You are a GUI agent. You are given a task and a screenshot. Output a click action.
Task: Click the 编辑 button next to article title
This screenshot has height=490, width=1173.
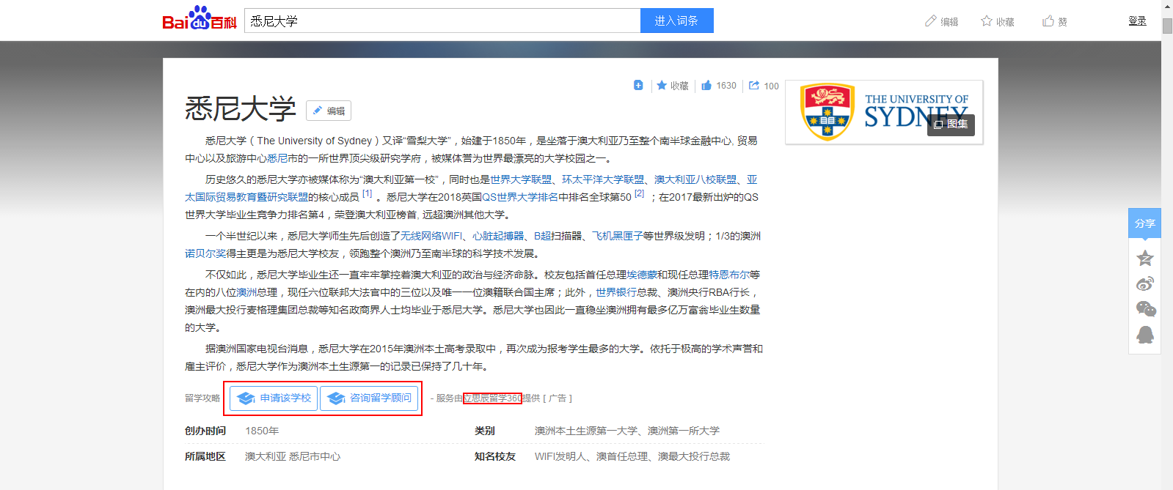(x=329, y=111)
